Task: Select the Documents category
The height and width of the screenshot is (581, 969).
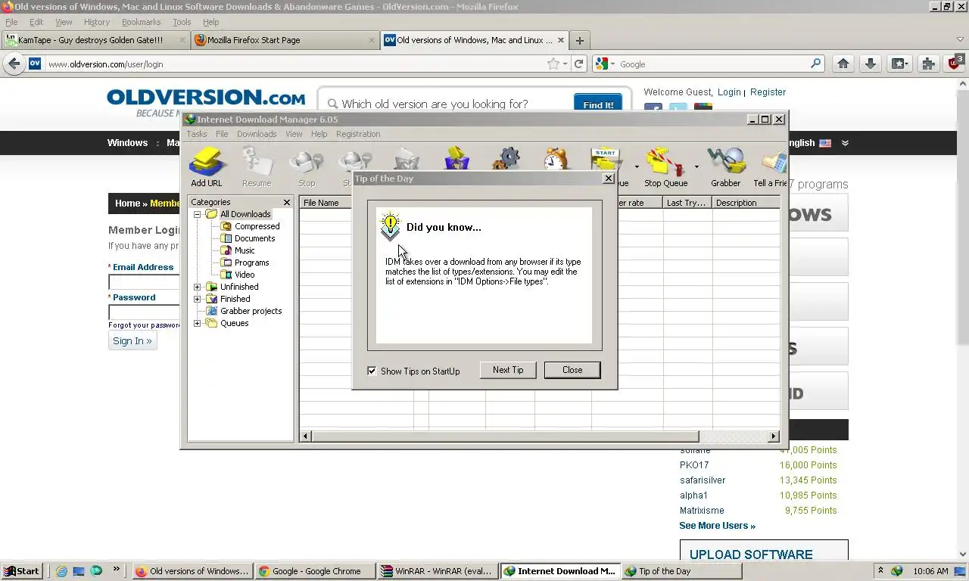Action: (x=254, y=238)
